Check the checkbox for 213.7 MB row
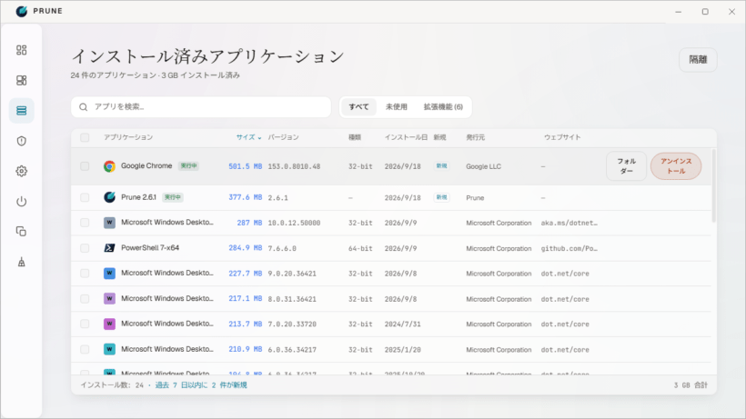 point(85,324)
